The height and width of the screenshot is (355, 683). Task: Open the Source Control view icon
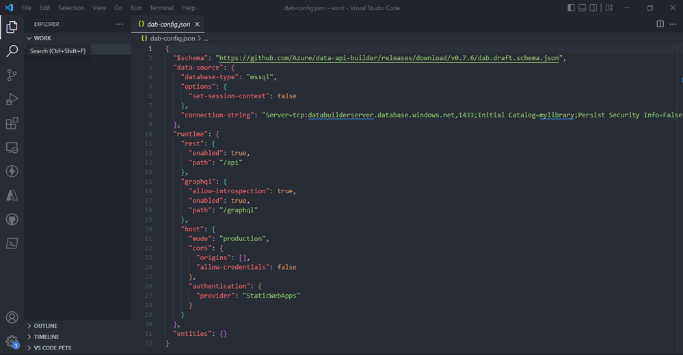point(12,75)
